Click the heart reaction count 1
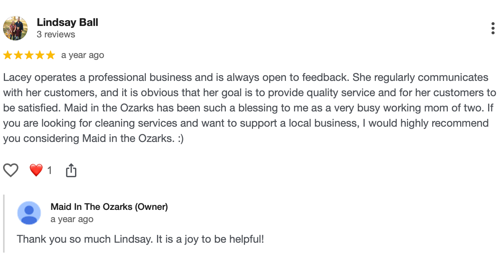The height and width of the screenshot is (261, 503). (50, 171)
